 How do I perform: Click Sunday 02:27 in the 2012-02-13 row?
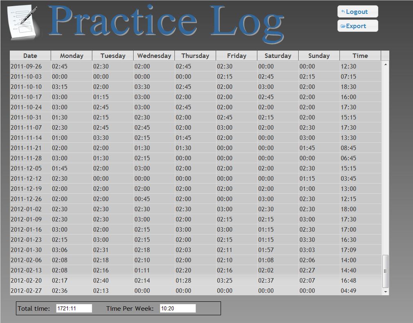307,270
